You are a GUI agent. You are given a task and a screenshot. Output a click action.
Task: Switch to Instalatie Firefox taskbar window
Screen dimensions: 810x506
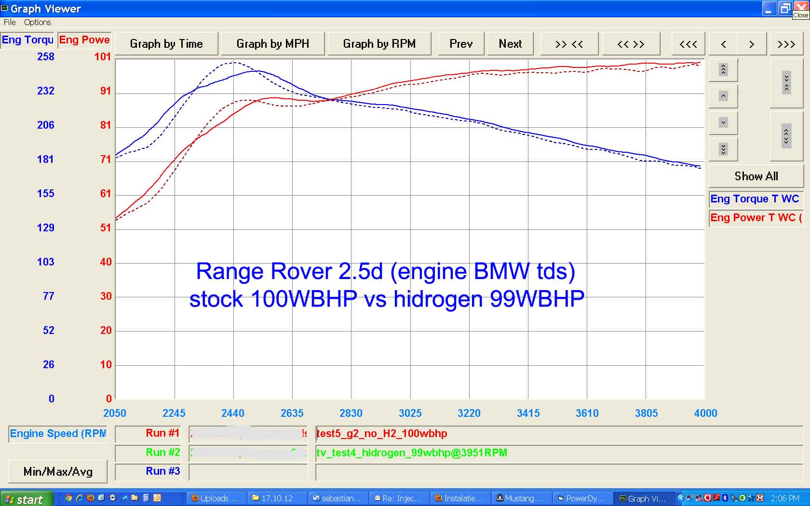460,499
